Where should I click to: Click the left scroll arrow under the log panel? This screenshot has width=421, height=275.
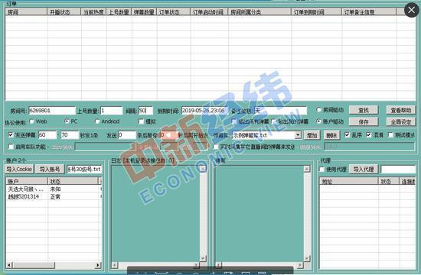pos(115,265)
